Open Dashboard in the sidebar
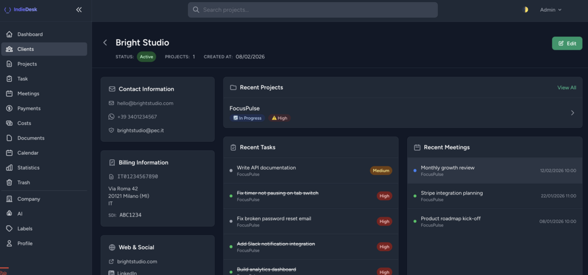Screen dimensions: 588x275 click(x=30, y=34)
